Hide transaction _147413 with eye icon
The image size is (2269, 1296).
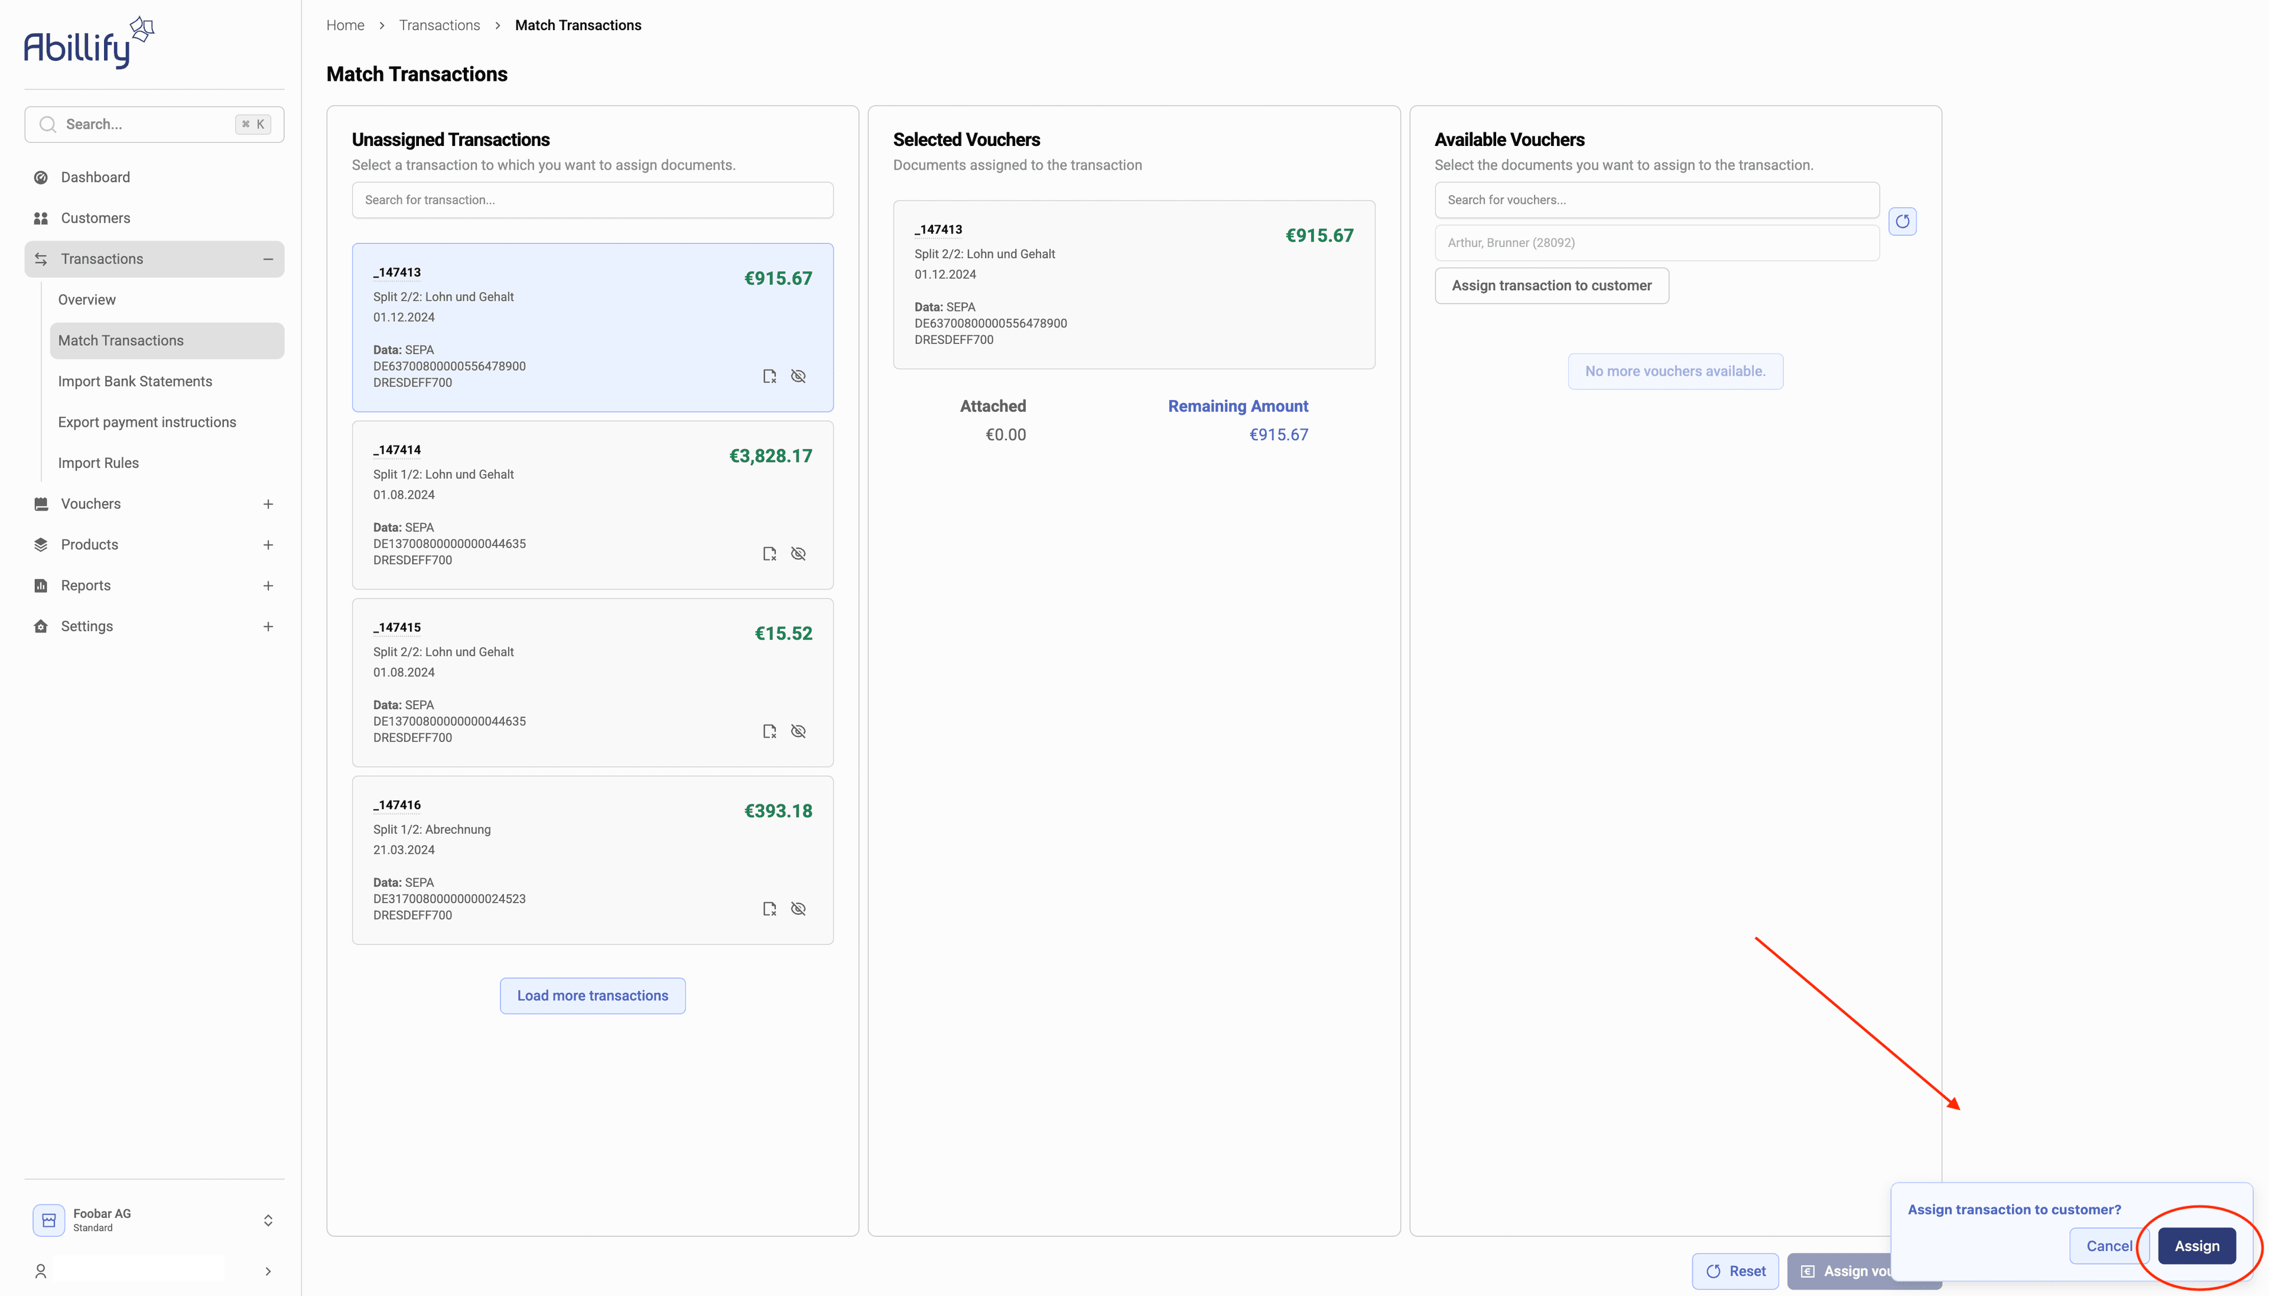click(798, 376)
